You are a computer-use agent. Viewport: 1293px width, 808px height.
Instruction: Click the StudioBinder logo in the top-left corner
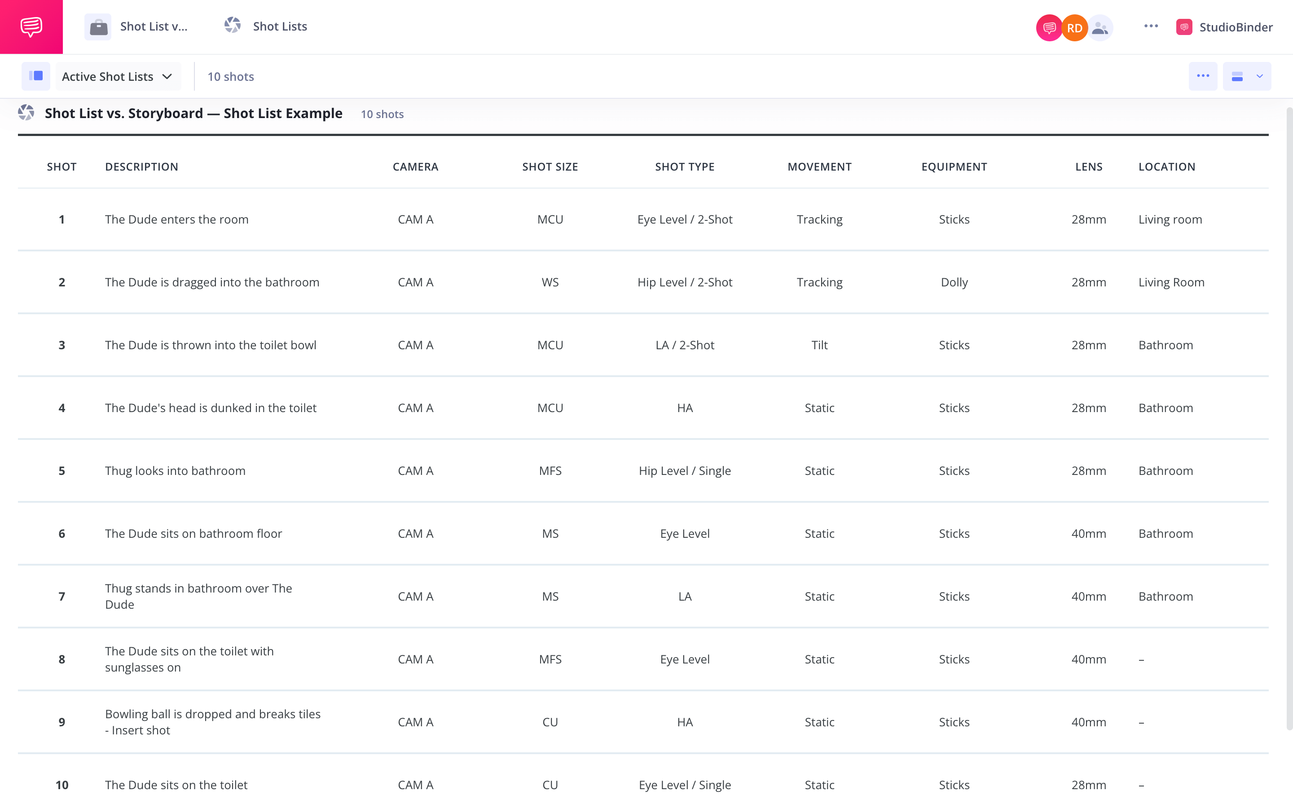pos(31,27)
